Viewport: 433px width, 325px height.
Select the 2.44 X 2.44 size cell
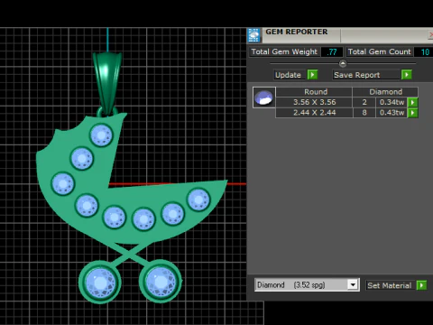pyautogui.click(x=314, y=113)
